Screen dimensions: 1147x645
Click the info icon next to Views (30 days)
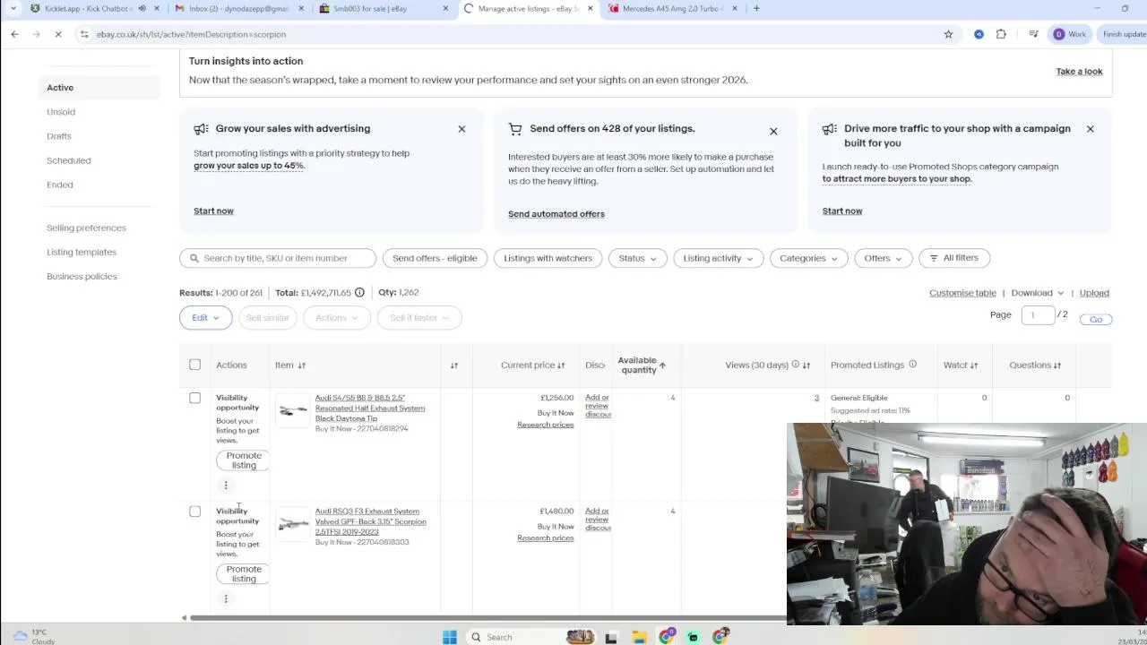(x=795, y=365)
